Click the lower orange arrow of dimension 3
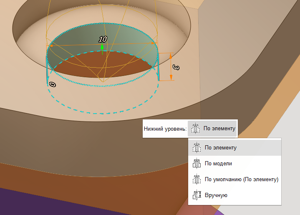 171,77
